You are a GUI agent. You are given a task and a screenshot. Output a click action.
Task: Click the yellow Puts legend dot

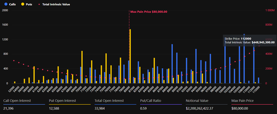click(x=23, y=4)
